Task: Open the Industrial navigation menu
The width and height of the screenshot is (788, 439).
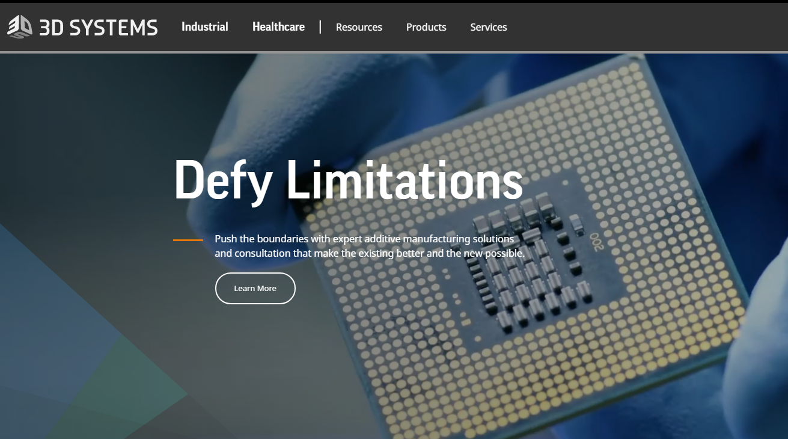Action: pos(205,27)
